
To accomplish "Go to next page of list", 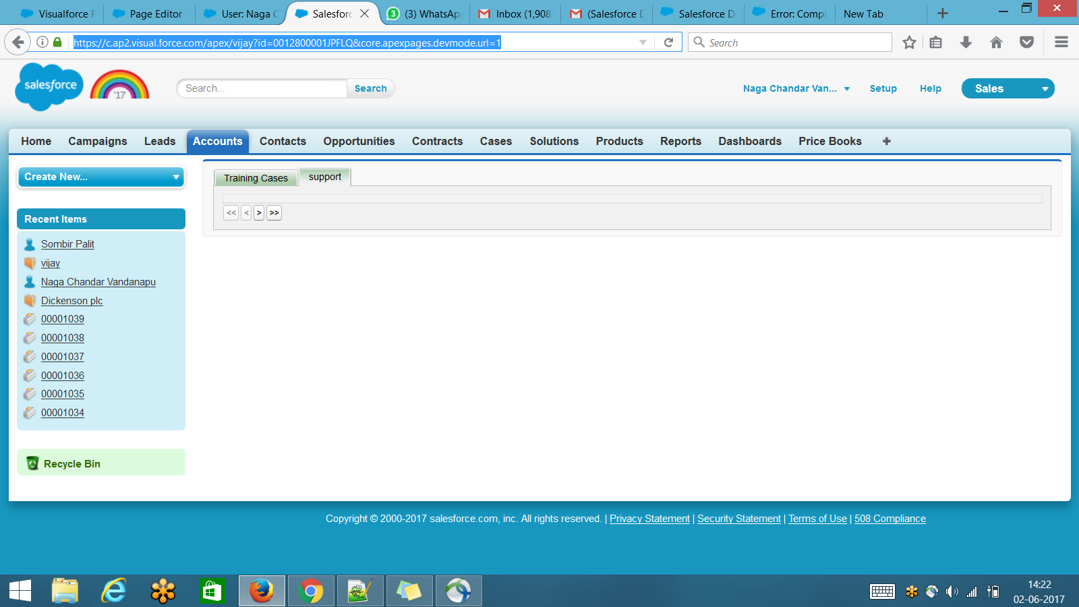I will 259,212.
